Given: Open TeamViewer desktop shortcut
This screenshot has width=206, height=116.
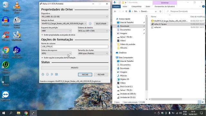Looking at the screenshot, I should point(5,96).
